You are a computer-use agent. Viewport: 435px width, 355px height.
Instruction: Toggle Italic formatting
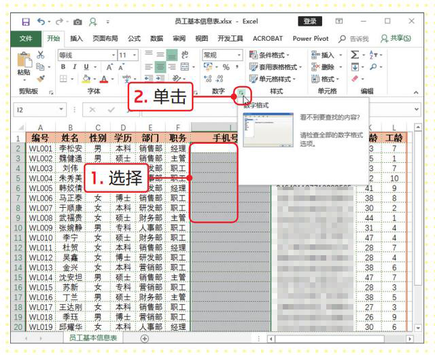[x=75, y=67]
